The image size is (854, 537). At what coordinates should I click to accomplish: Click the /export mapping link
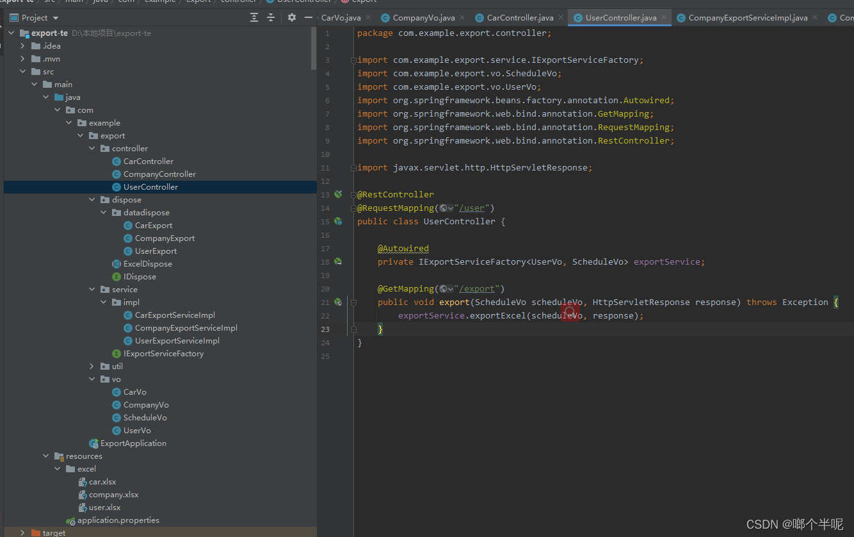477,288
